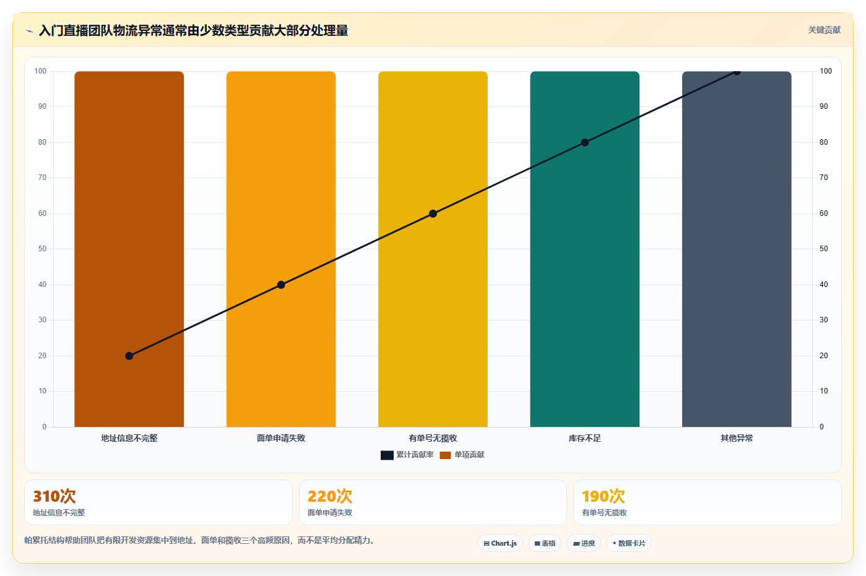
Task: Select the 表格 tag
Action: pos(545,543)
